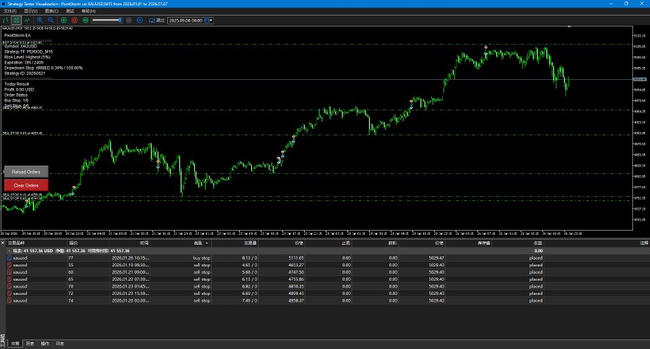Collapse the balance summary row arrow
Viewport: 650px width, 349px height.
tap(9, 251)
